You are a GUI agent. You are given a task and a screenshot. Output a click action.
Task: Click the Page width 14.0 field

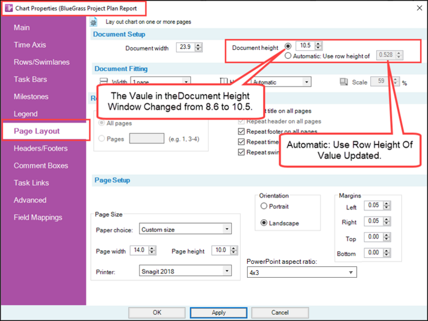point(139,250)
